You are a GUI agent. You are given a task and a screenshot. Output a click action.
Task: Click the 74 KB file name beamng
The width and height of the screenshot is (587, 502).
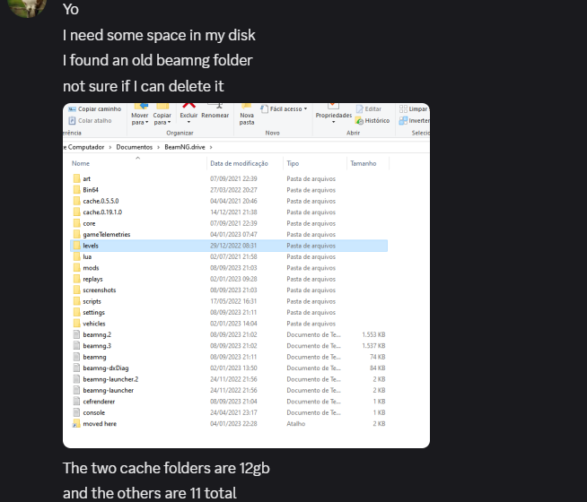[94, 357]
